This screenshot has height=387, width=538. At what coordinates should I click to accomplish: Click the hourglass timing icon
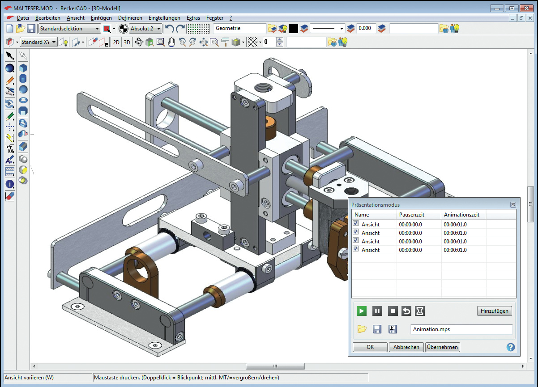point(420,311)
